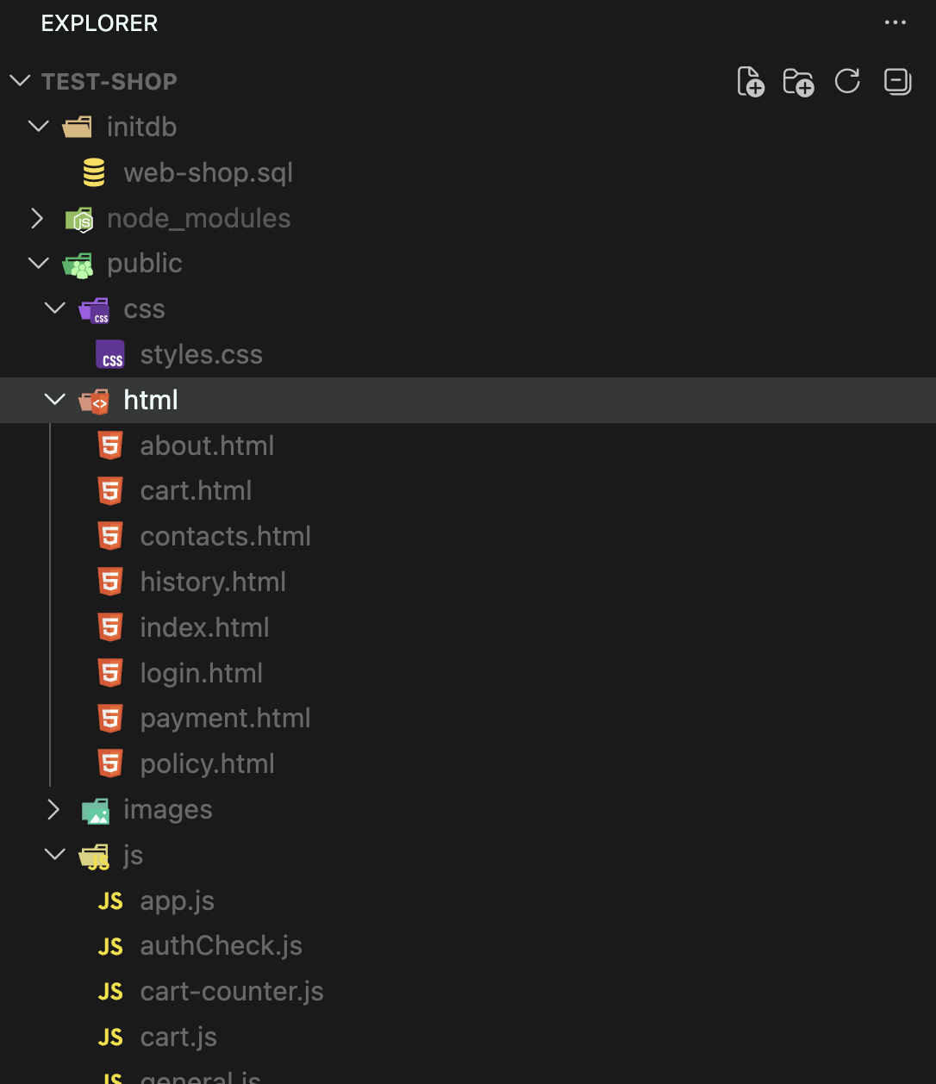Click the JS icon beside app.js

110,900
